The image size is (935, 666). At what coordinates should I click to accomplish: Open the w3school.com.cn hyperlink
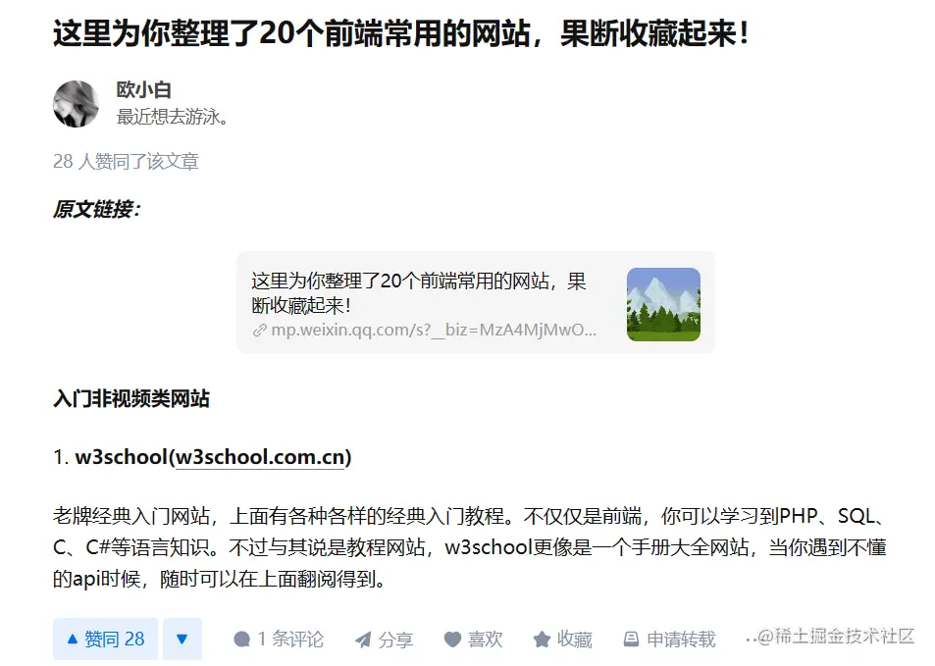pos(260,457)
